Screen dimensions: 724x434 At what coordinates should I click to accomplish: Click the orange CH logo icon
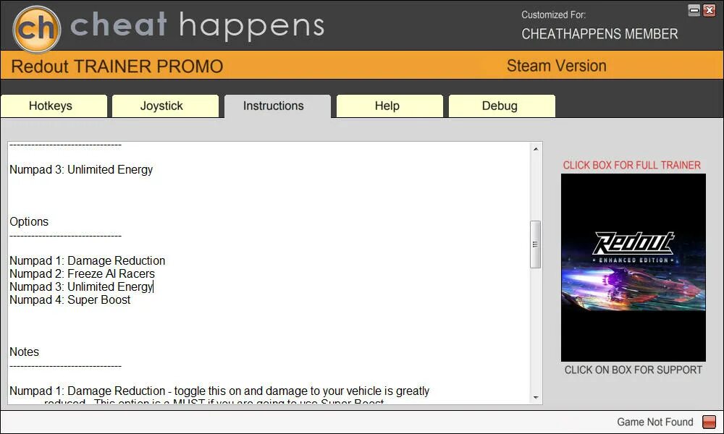pyautogui.click(x=35, y=27)
